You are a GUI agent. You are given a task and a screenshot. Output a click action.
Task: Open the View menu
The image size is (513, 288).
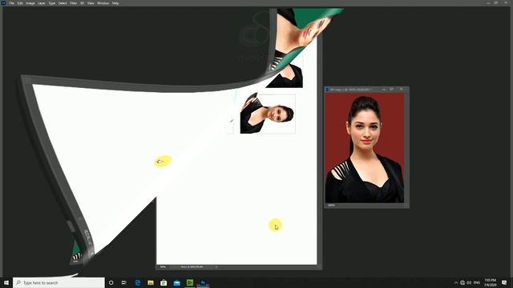(x=91, y=3)
